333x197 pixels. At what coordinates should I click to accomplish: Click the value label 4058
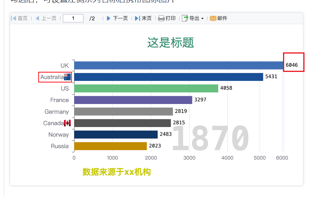[x=226, y=88]
